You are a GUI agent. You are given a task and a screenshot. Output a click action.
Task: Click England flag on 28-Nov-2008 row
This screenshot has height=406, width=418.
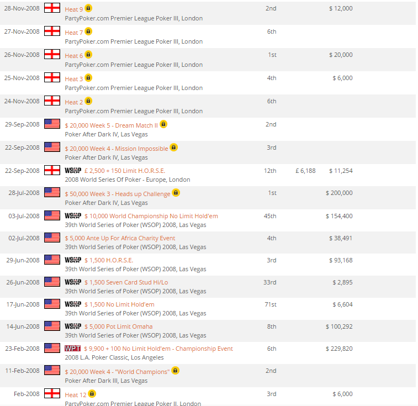pyautogui.click(x=52, y=8)
